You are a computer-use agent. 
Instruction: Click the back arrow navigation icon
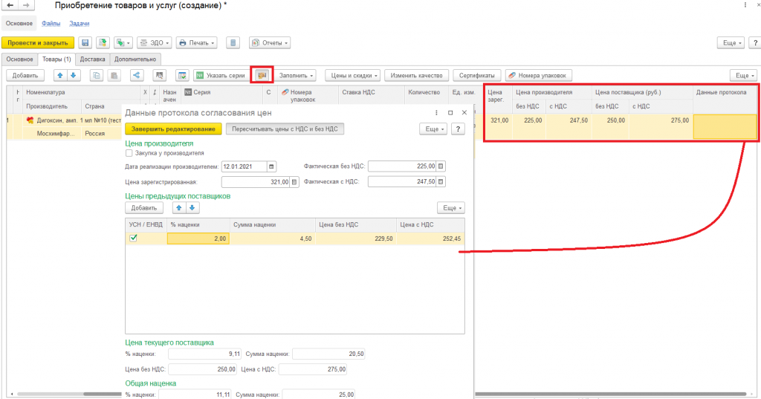tap(10, 5)
